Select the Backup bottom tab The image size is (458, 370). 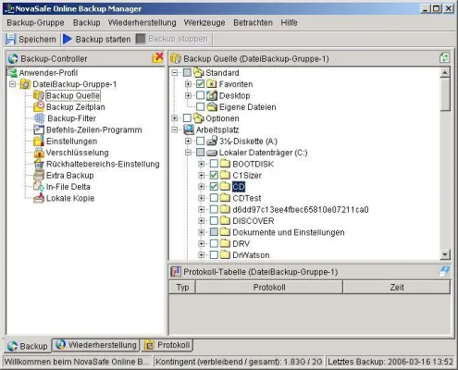28,346
